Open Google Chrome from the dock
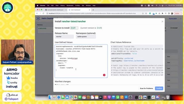Image resolution: width=184 pixels, height=104 pixels. coord(141,97)
